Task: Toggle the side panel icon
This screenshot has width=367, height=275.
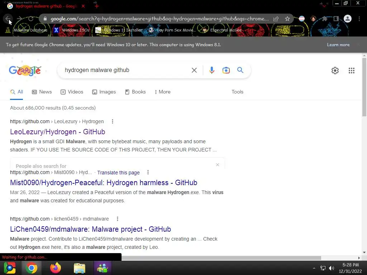Action: (336, 19)
